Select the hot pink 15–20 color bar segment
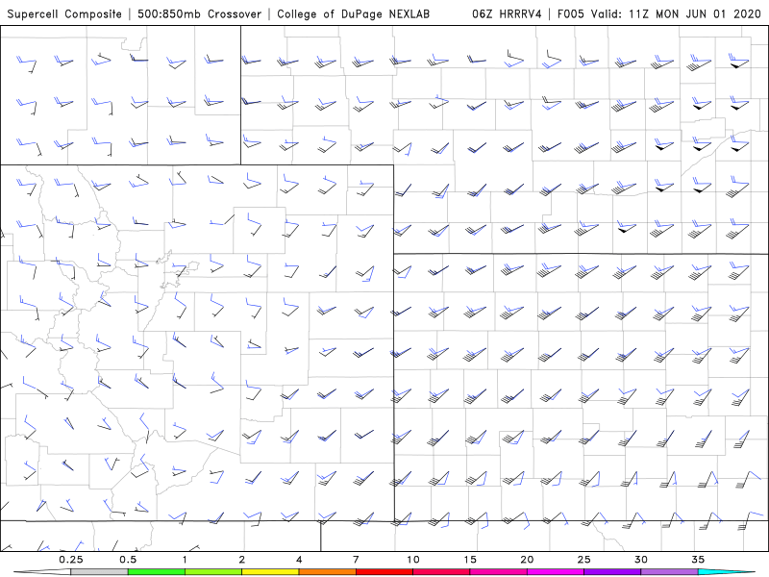Viewport: 769px width, 577px height. click(x=498, y=572)
